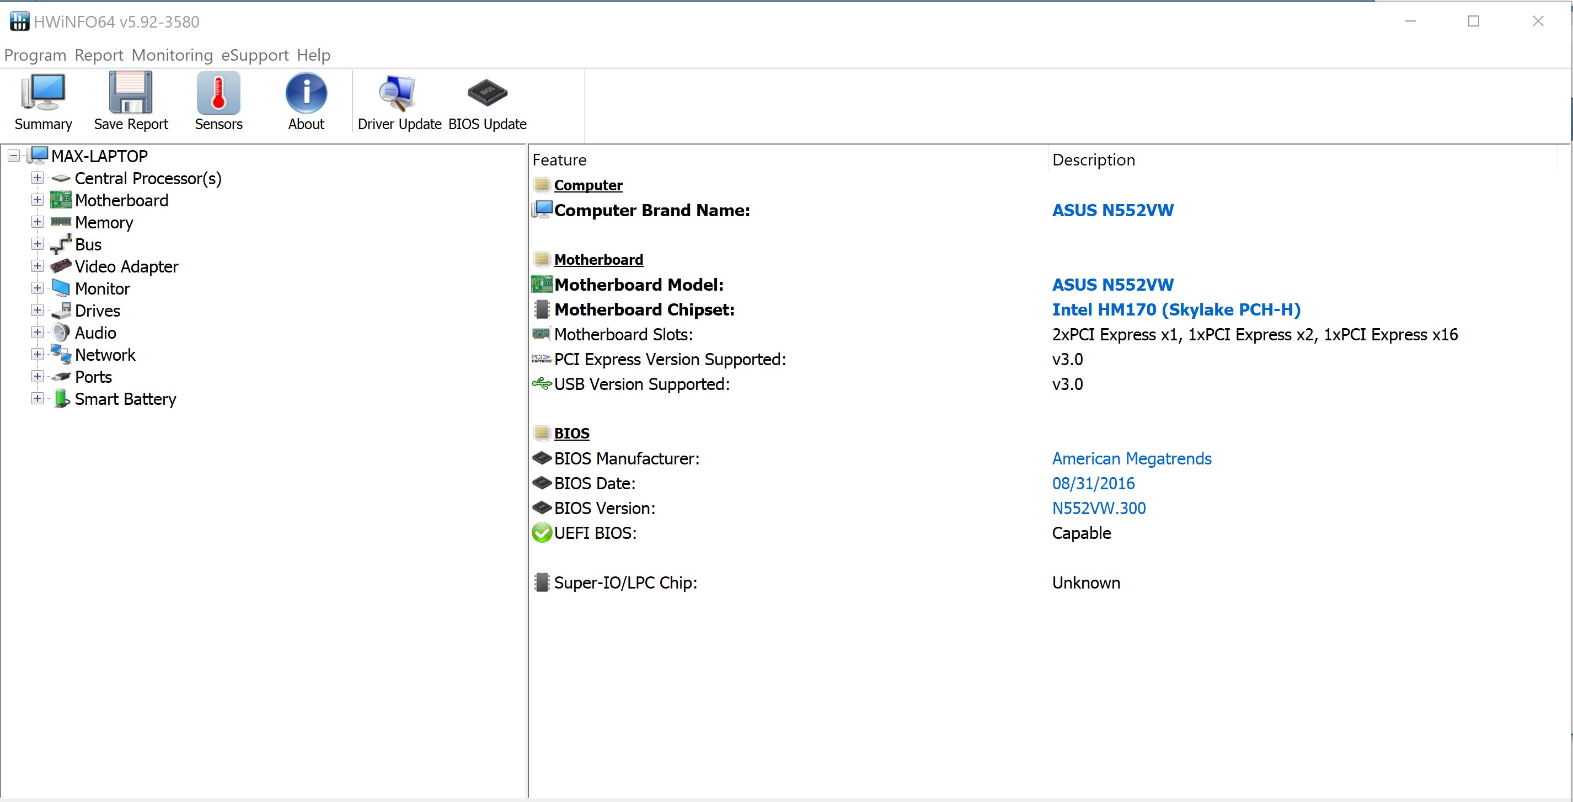Click the Ports connector icon
Viewport: 1573px width, 802px height.
click(61, 377)
